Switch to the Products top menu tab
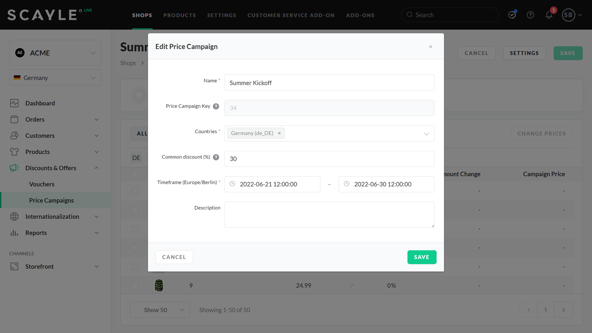592x333 pixels. click(179, 15)
